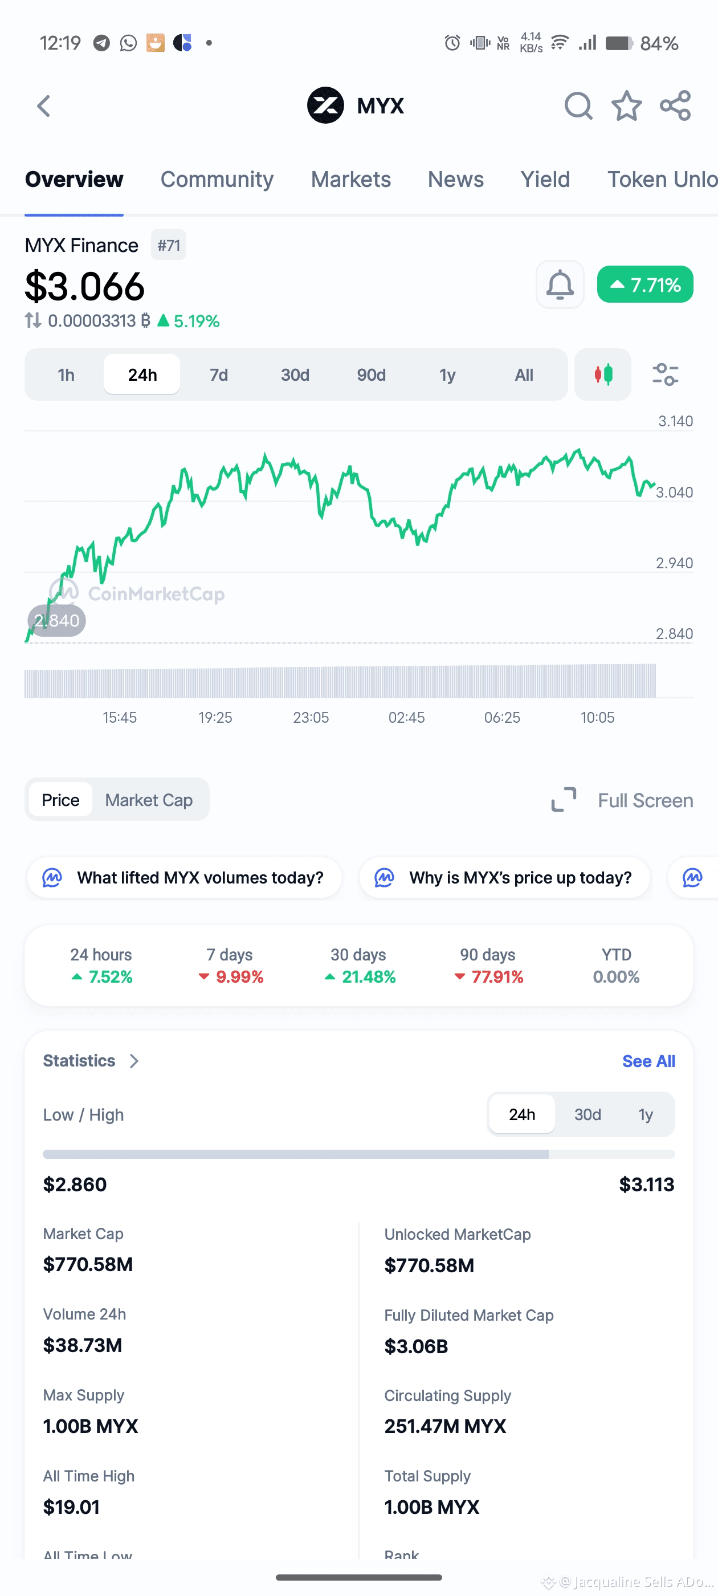Expand Statistics section chevron
The image size is (718, 1596).
134,1061
